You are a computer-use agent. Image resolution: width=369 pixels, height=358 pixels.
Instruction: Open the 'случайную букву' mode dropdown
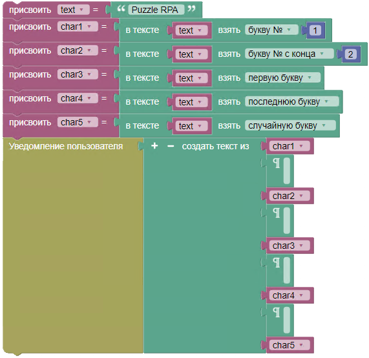point(290,125)
